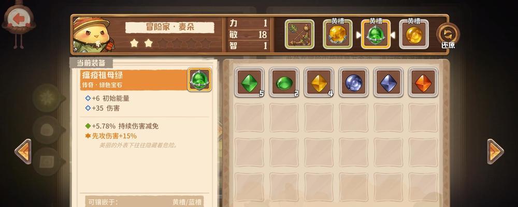This screenshot has width=518, height=207.
Task: Choose the blue round orb gem
Action: point(354,82)
